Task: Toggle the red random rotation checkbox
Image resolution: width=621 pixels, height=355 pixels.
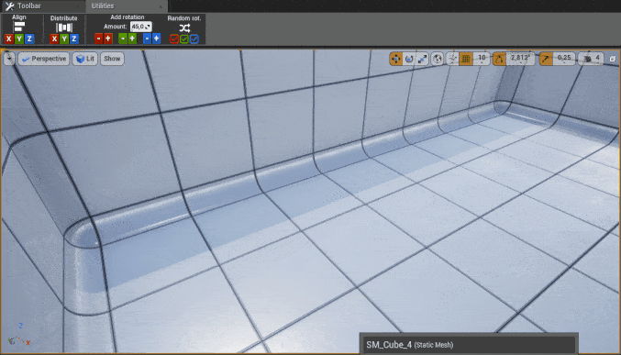Action: 174,39
